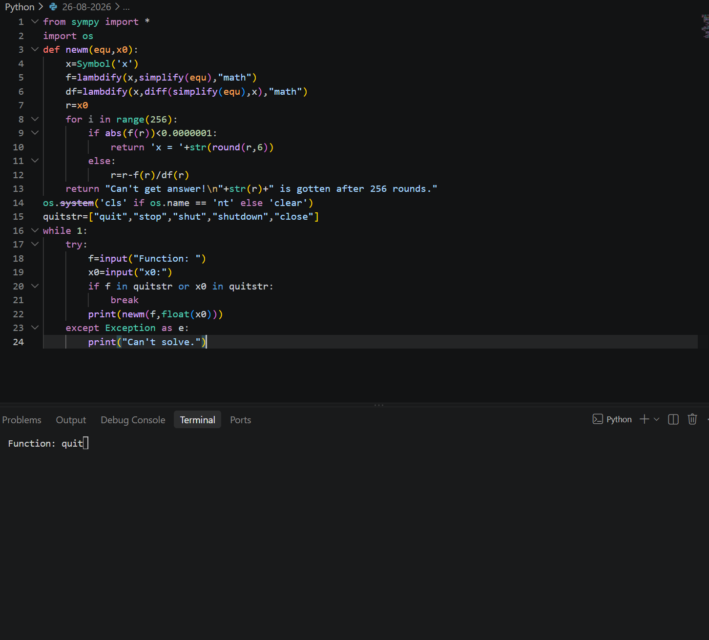This screenshot has height=640, width=709.
Task: Click the panel resize sash grip dots
Action: 379,405
